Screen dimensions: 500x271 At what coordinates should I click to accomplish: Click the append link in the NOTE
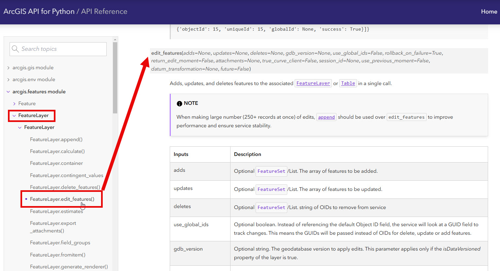[x=326, y=117]
